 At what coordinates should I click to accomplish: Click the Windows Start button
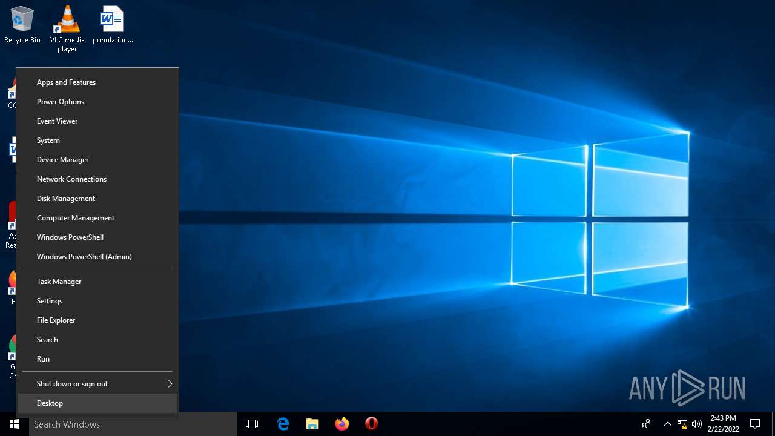15,424
